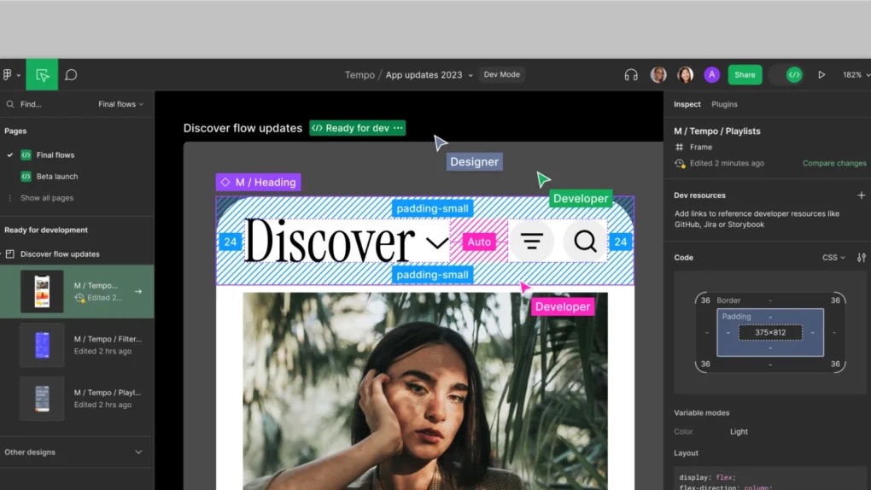Start an audio conversation with headphones icon
The width and height of the screenshot is (871, 490).
(x=631, y=75)
